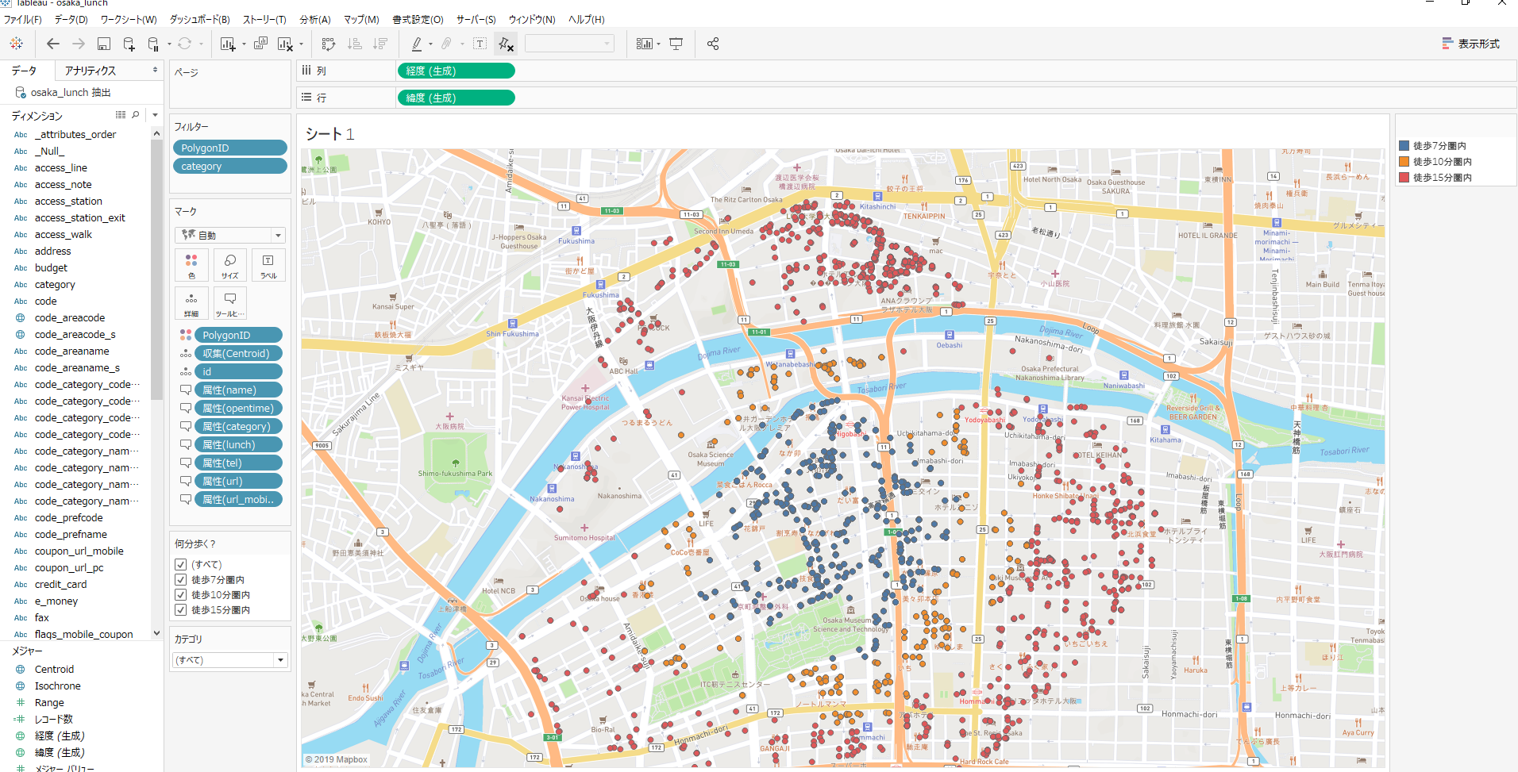Click the red 徒歩15分圏内 legend swatch
1518x772 pixels.
tap(1404, 177)
